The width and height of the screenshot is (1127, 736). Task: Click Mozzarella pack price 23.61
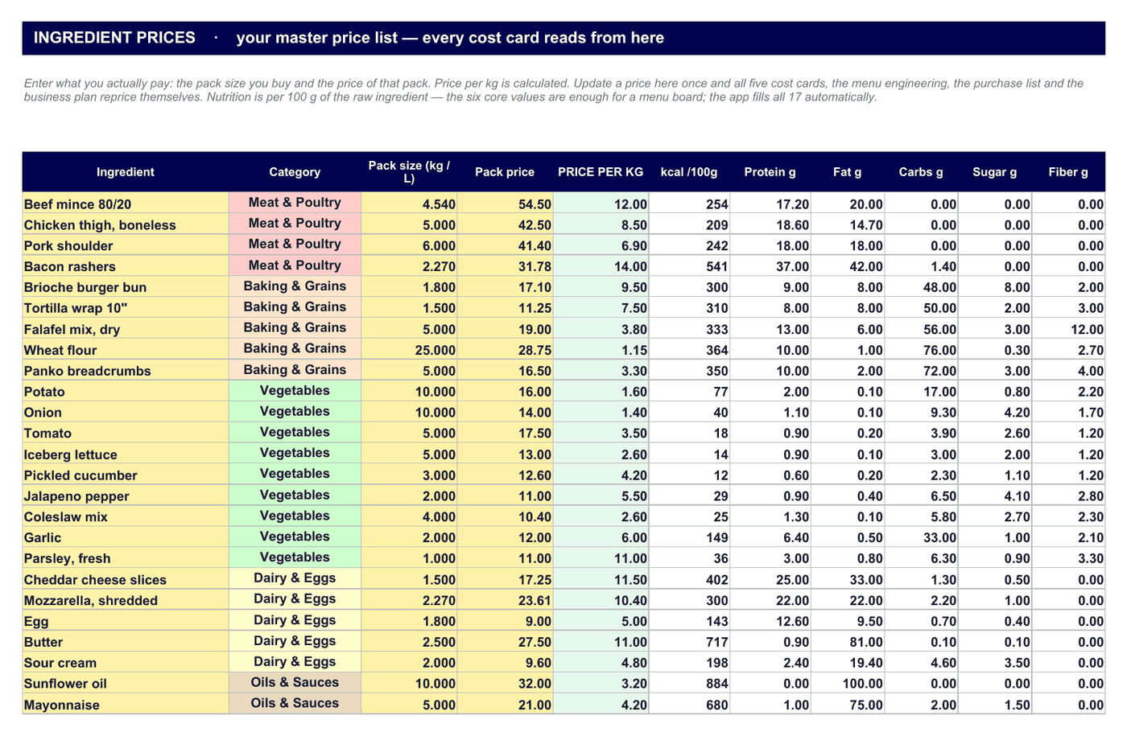(505, 601)
